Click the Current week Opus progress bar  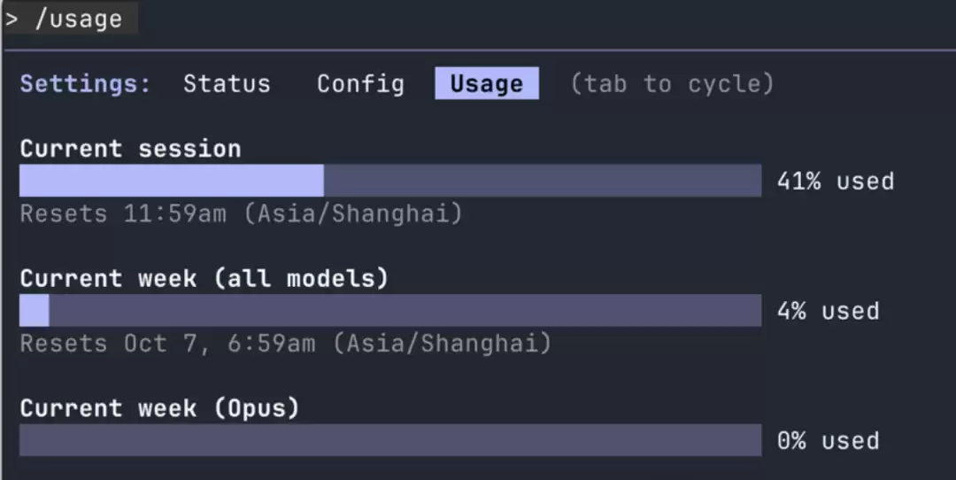point(390,440)
